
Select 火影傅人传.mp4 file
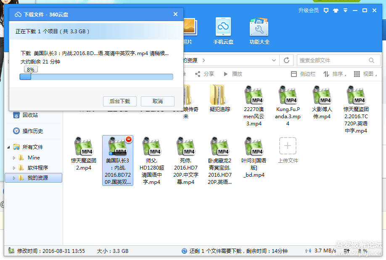click(x=322, y=102)
